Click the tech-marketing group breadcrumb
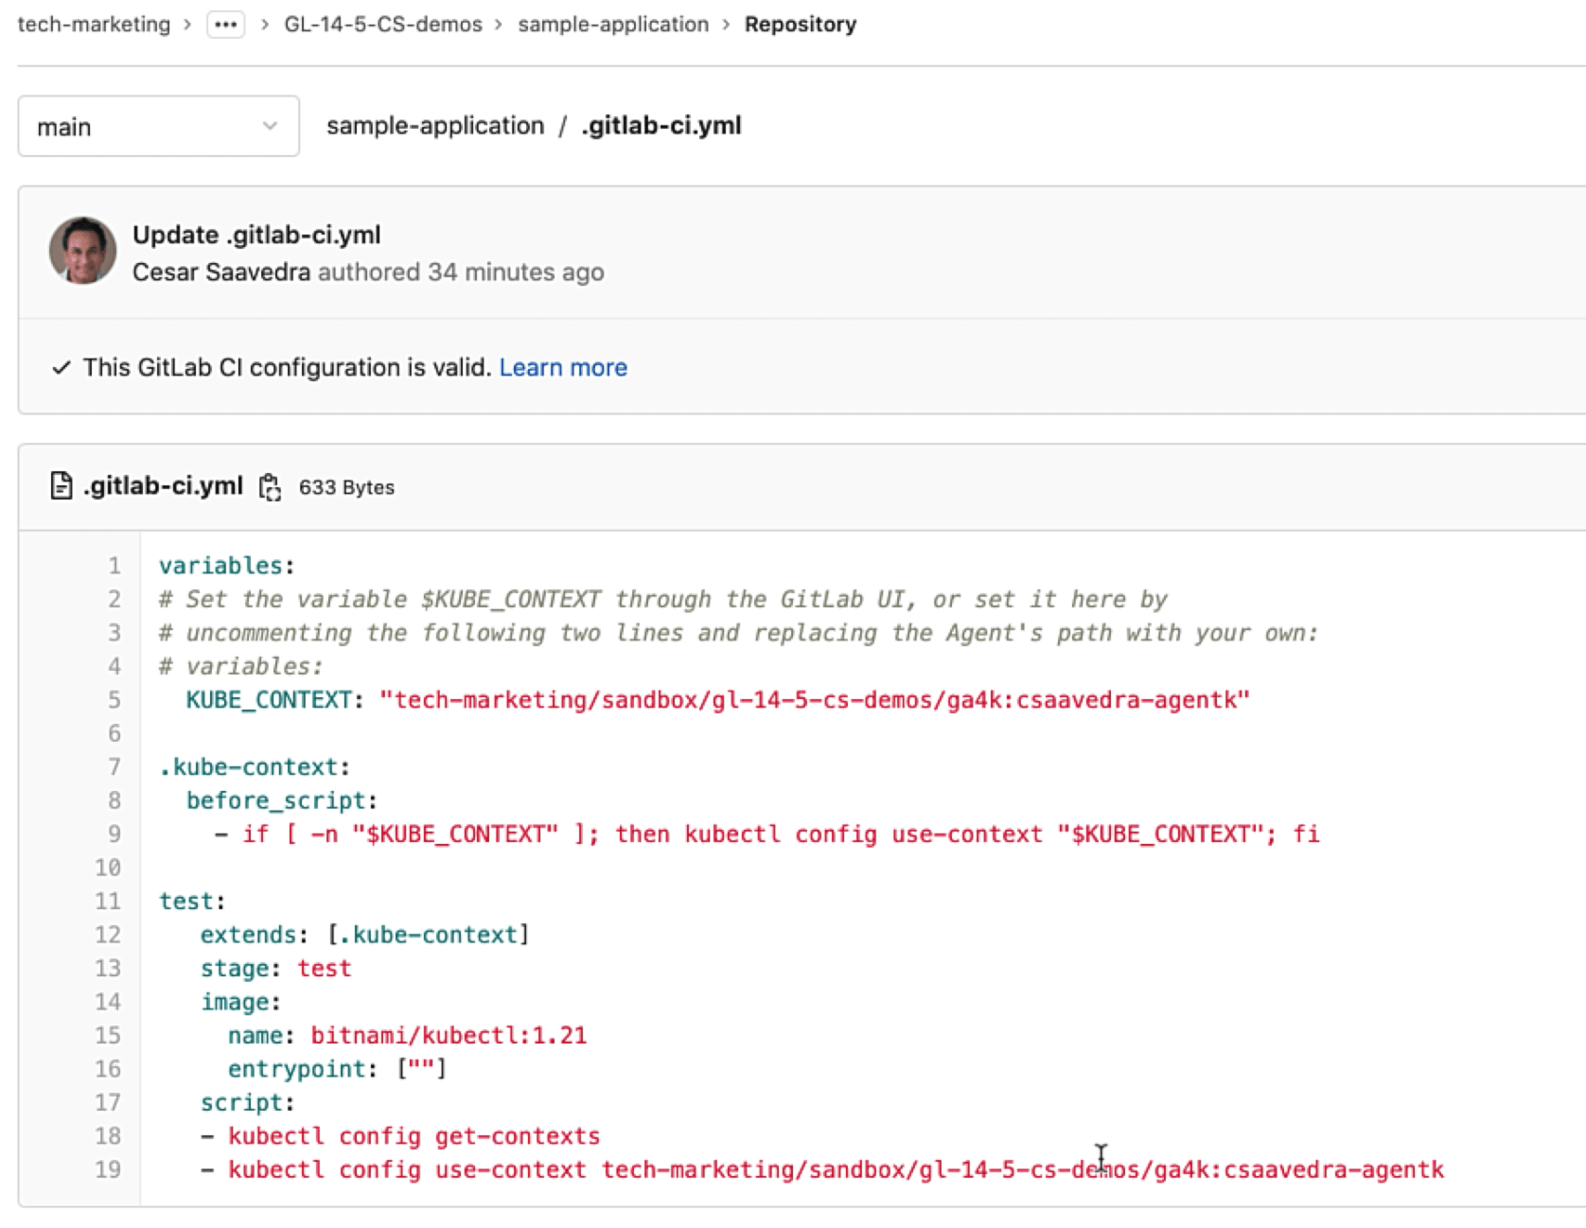The height and width of the screenshot is (1228, 1586). 92,24
